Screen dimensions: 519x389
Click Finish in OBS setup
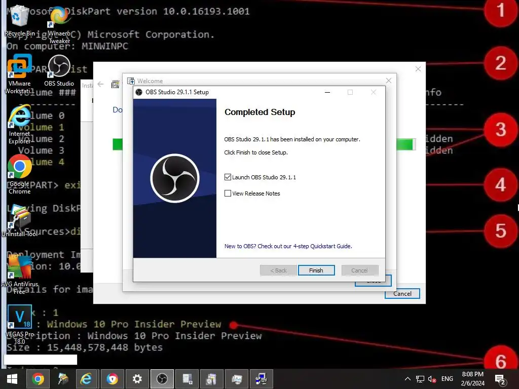(316, 270)
